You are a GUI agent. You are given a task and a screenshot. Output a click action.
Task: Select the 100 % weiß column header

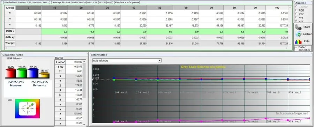pyautogui.click(x=277, y=8)
